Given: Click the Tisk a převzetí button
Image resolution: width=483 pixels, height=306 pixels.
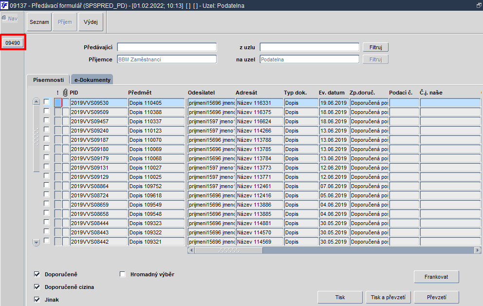Looking at the screenshot, I should (x=388, y=297).
